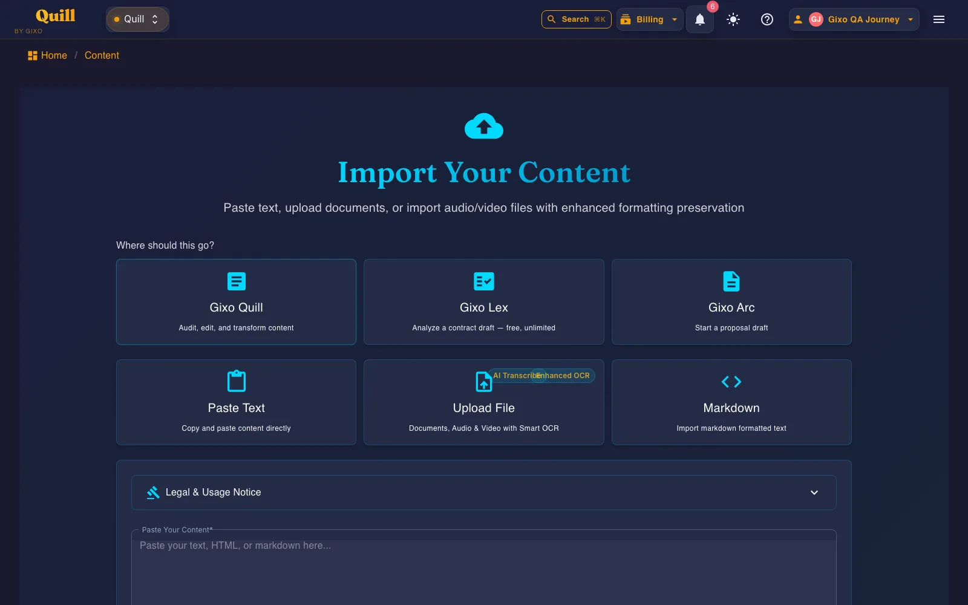968x605 pixels.
Task: Click "Where should this go?" label
Action: 165,246
